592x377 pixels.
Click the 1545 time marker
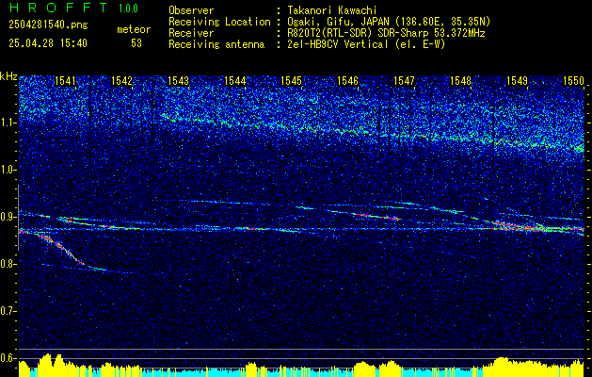(292, 80)
